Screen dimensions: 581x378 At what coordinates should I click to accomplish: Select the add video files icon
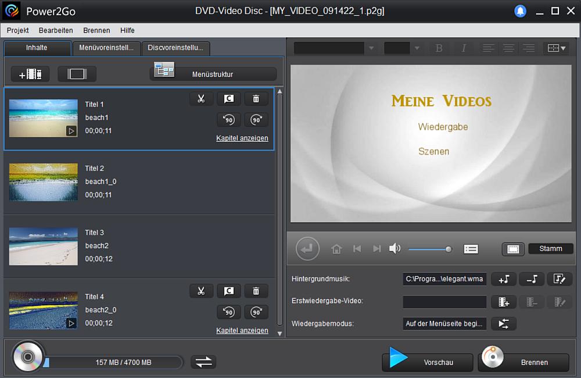(30, 74)
